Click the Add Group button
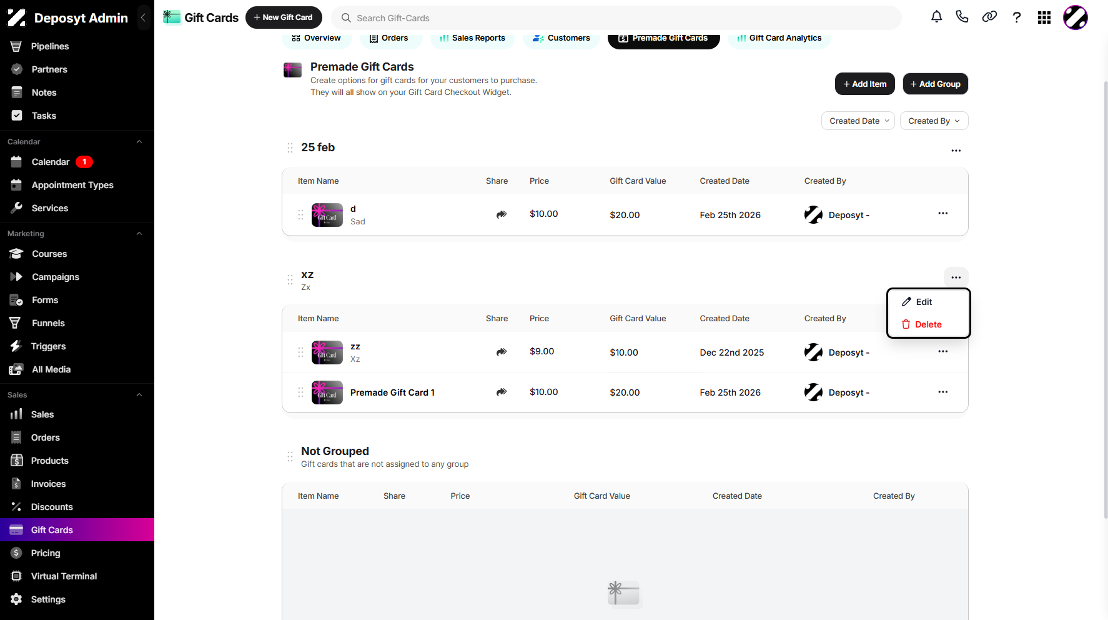The width and height of the screenshot is (1108, 620). [x=936, y=84]
